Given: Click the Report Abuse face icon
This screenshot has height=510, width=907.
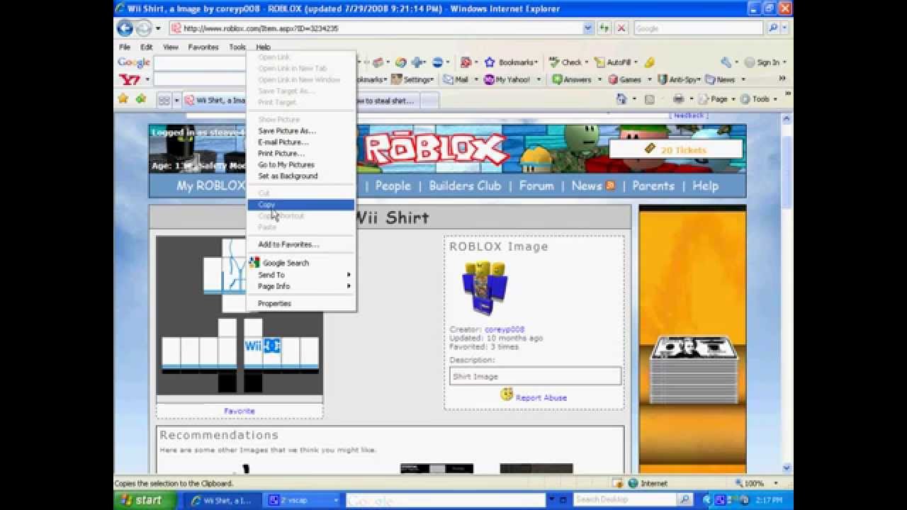Looking at the screenshot, I should tap(507, 395).
